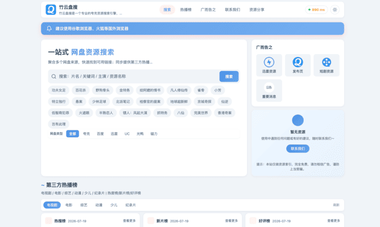Open 广而告之 in top navigation
380x227 pixels.
tap(208, 10)
